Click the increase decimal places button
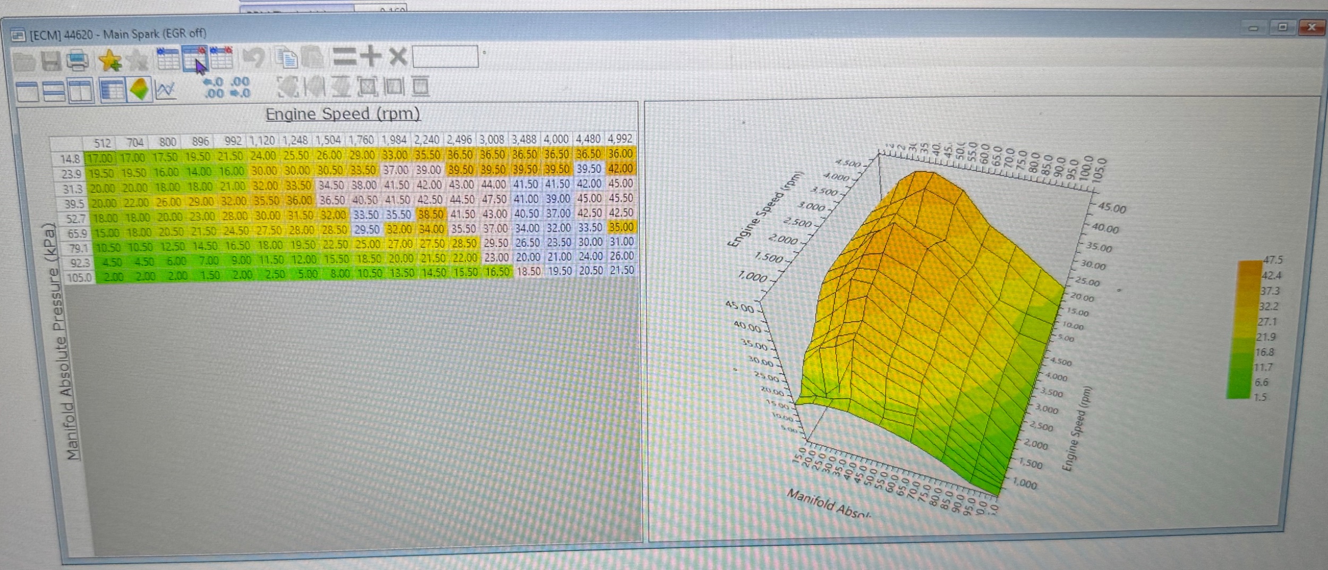 (214, 88)
